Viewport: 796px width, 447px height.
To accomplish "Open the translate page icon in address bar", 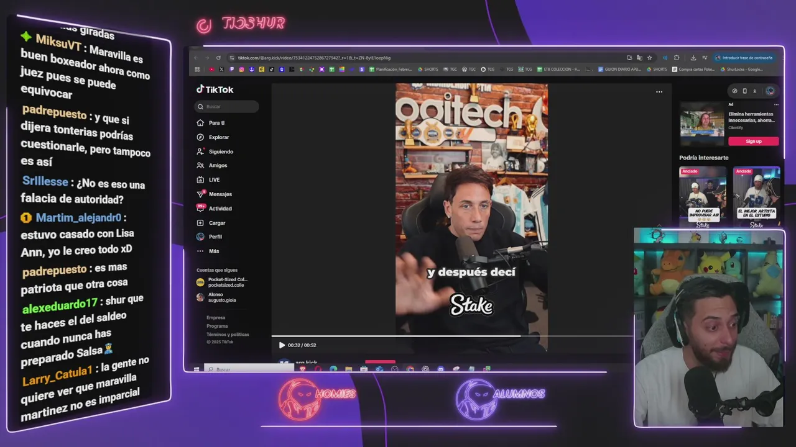I will 639,58.
